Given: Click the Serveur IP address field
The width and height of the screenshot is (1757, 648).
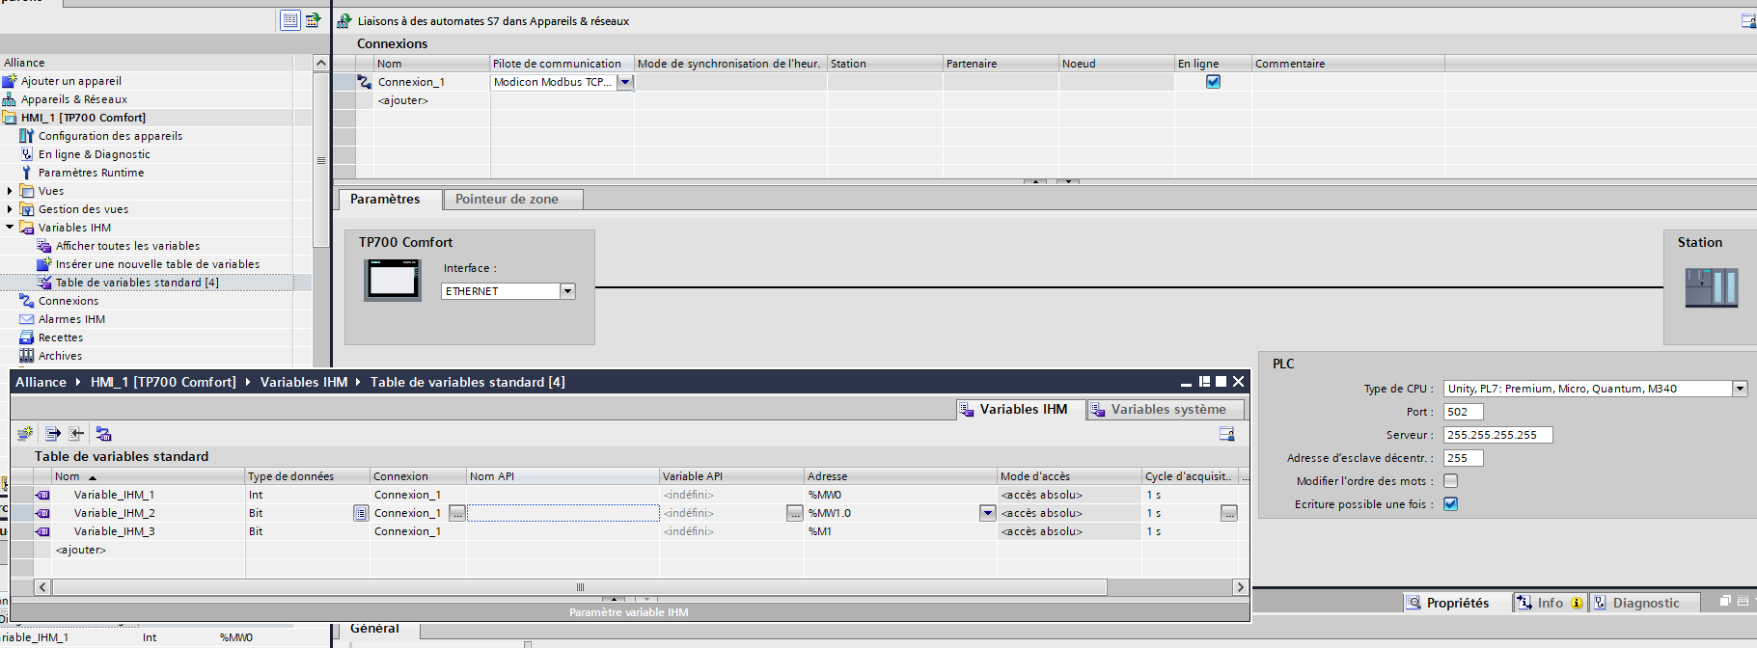Looking at the screenshot, I should click(x=1496, y=435).
